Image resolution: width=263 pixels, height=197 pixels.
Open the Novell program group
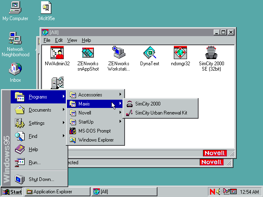[x=95, y=113]
